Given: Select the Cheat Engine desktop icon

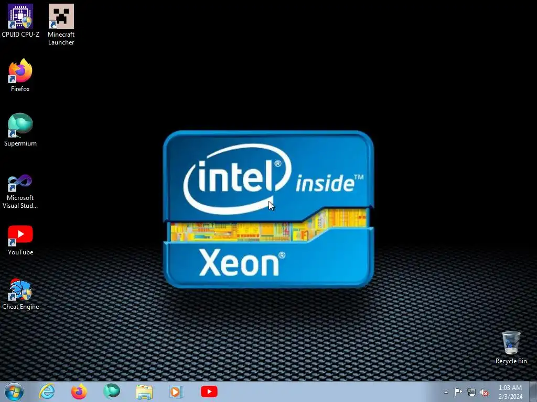Looking at the screenshot, I should click(20, 295).
